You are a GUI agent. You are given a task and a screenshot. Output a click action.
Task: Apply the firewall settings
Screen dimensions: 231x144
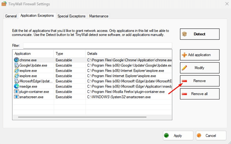178,135
